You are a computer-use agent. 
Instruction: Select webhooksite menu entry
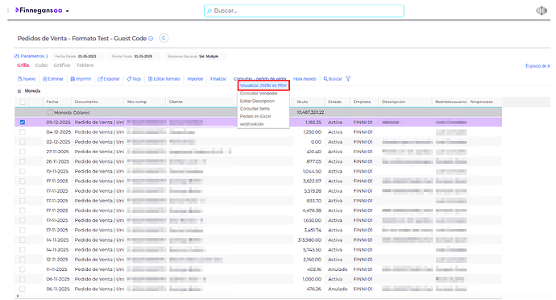point(251,124)
